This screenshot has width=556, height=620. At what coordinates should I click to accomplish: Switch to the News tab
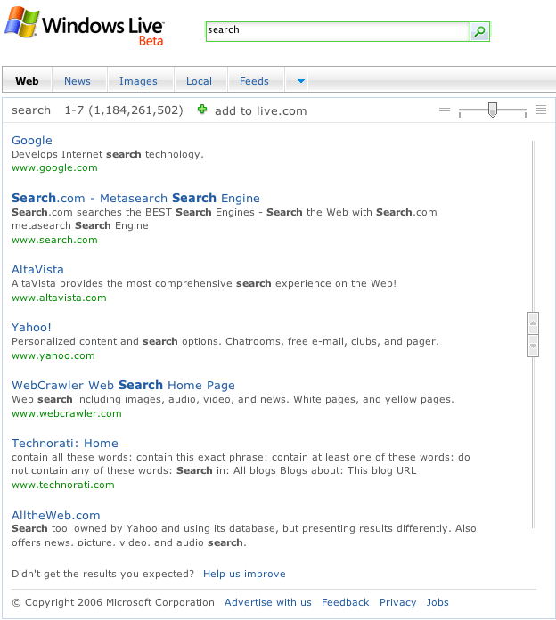(x=78, y=81)
